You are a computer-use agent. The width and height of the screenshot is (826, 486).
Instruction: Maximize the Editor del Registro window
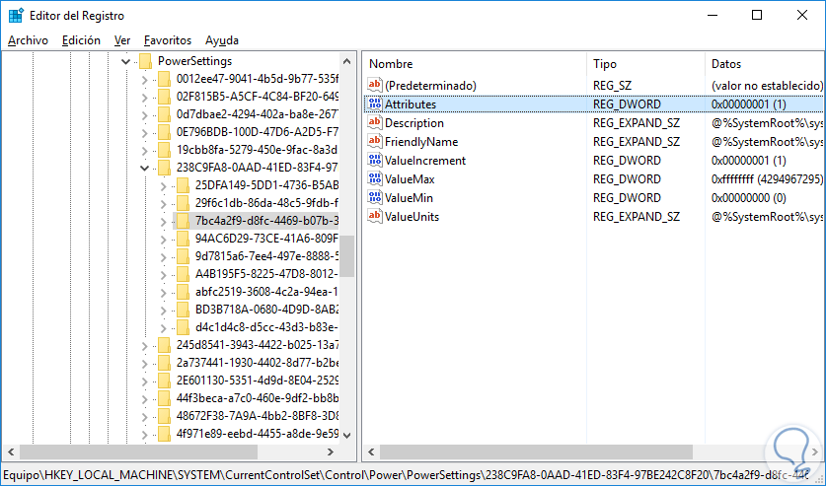pos(757,15)
